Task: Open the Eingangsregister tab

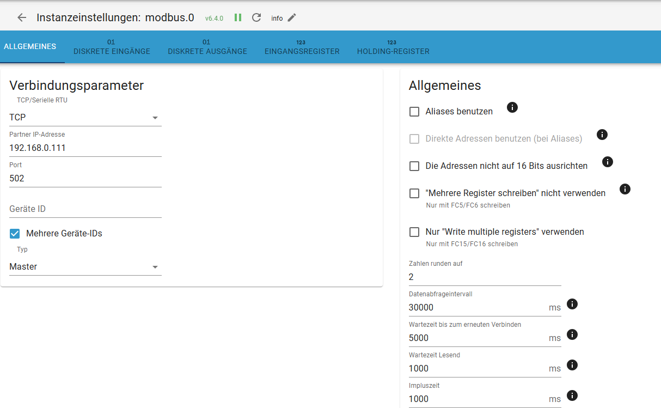Action: [x=302, y=47]
